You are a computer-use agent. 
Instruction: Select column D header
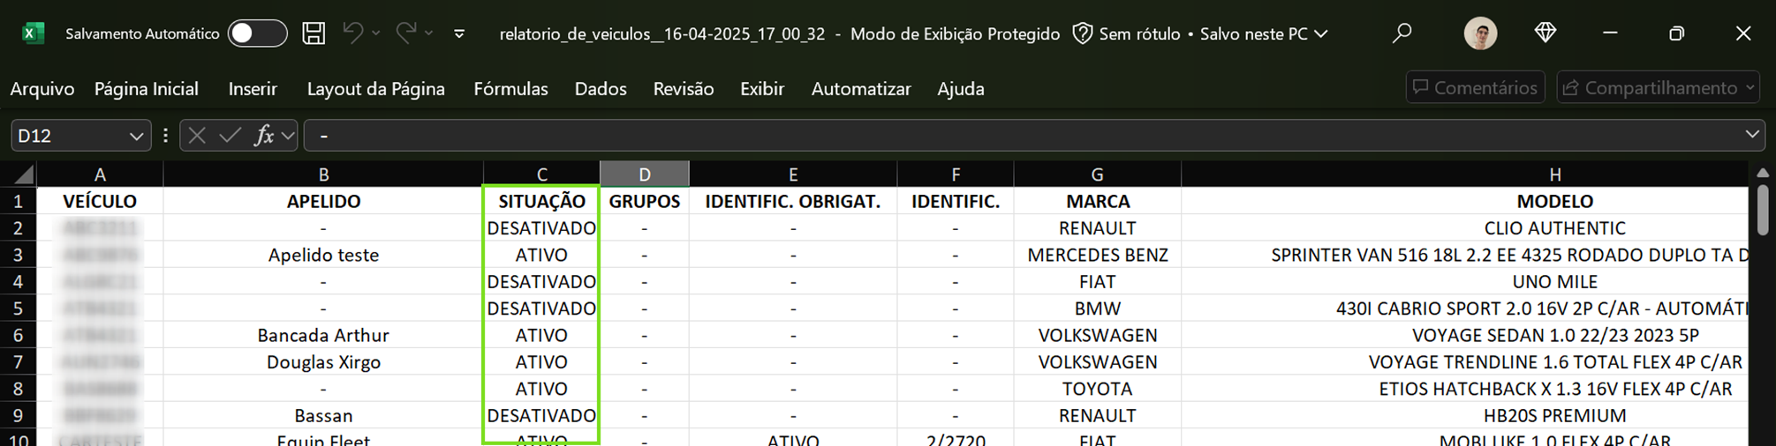[x=645, y=175]
